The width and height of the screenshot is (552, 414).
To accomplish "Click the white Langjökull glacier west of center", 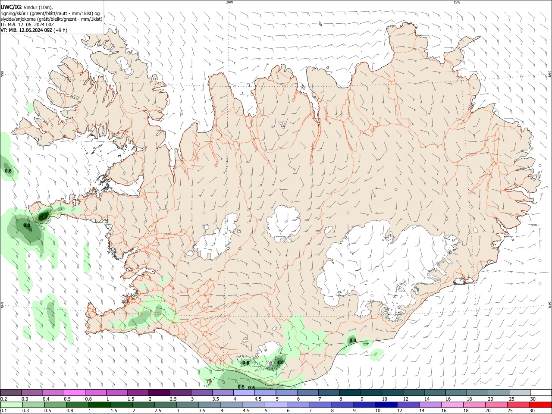I will (x=216, y=236).
